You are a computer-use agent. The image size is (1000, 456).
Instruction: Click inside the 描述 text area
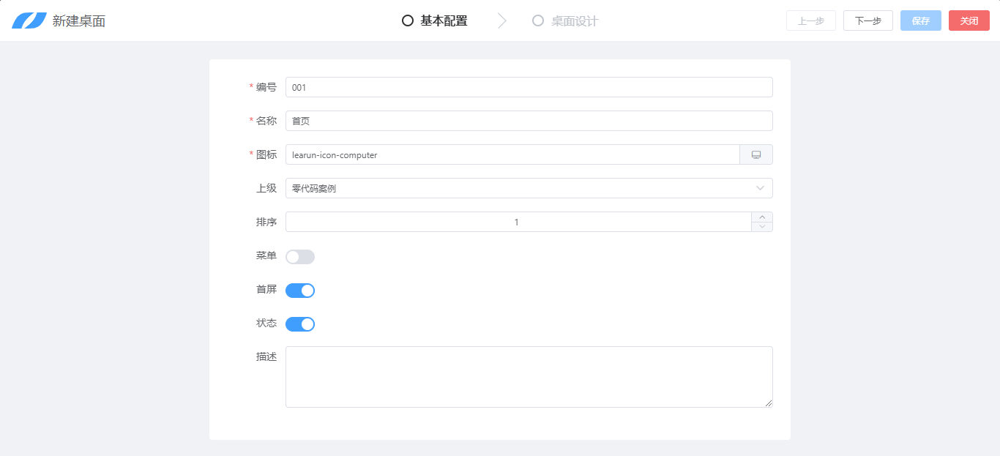tap(529, 376)
